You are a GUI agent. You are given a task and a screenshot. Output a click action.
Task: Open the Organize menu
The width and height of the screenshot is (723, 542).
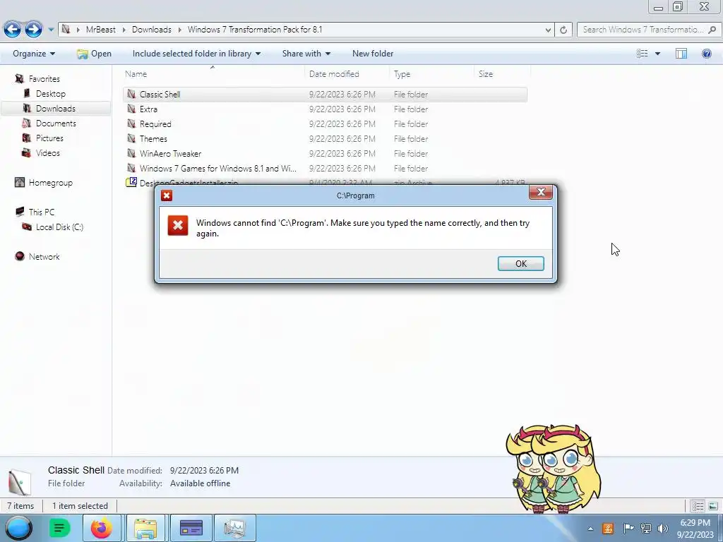pyautogui.click(x=34, y=54)
